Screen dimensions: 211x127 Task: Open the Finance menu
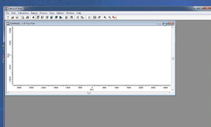44,13
